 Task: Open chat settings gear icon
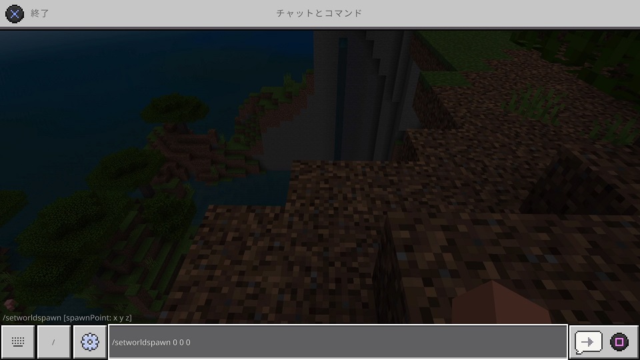90,342
